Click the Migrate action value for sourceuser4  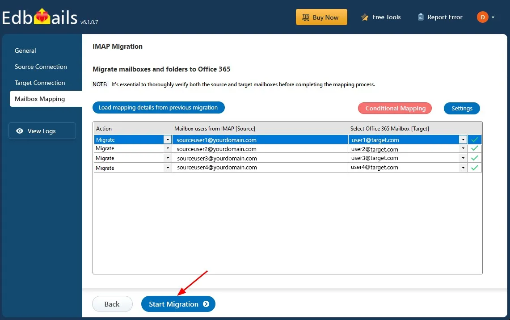[x=105, y=168]
